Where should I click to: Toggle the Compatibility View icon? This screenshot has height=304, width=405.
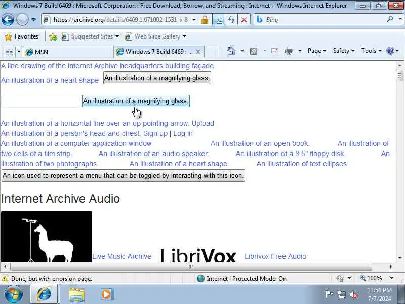coord(219,20)
